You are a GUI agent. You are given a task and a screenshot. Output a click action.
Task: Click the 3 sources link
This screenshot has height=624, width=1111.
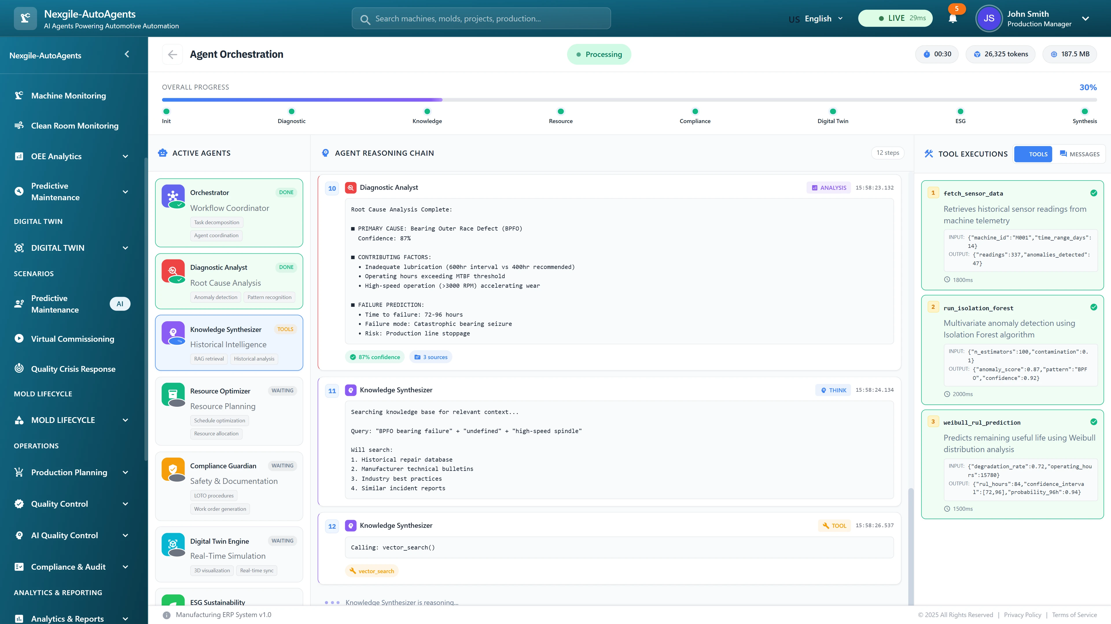[x=431, y=356]
